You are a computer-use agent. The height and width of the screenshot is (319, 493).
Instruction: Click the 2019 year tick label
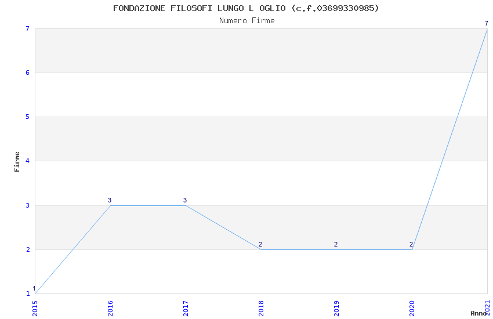[x=337, y=309]
